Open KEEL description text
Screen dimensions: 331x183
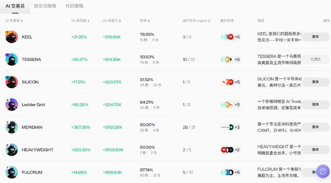point(279,37)
